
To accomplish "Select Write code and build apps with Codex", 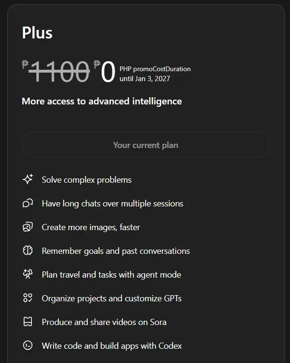I will [112, 346].
